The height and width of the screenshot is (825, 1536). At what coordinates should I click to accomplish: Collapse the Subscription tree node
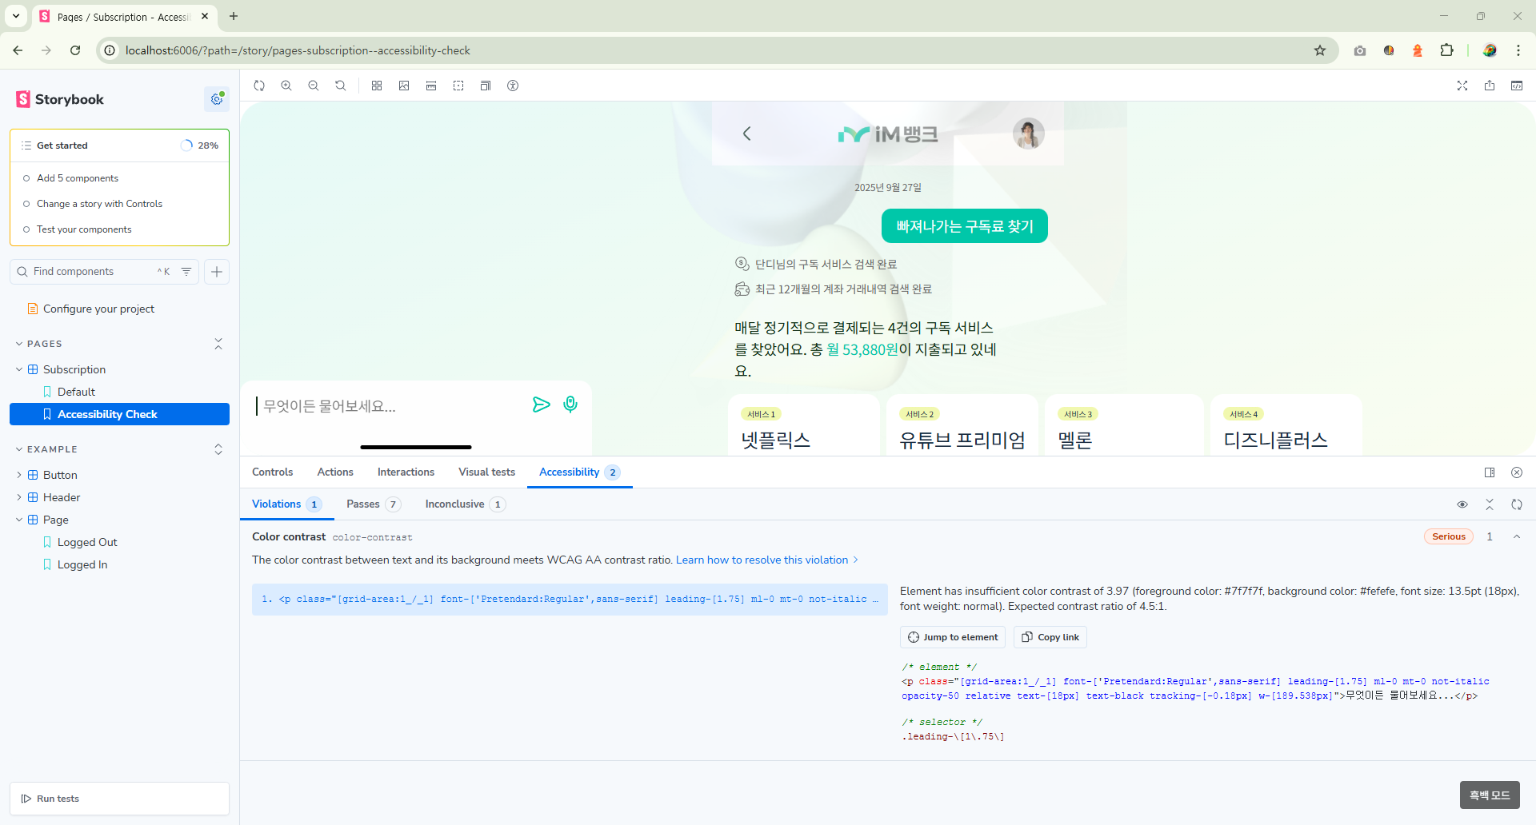point(19,369)
